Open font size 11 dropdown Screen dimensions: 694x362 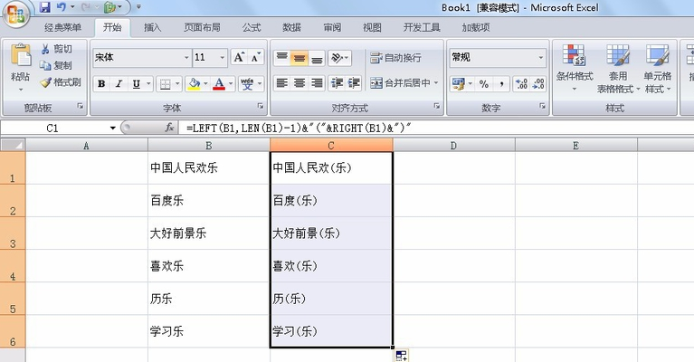click(223, 58)
